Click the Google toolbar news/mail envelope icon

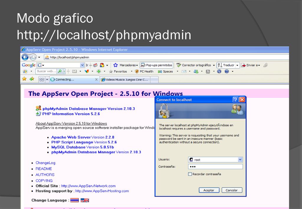[x=95, y=65]
